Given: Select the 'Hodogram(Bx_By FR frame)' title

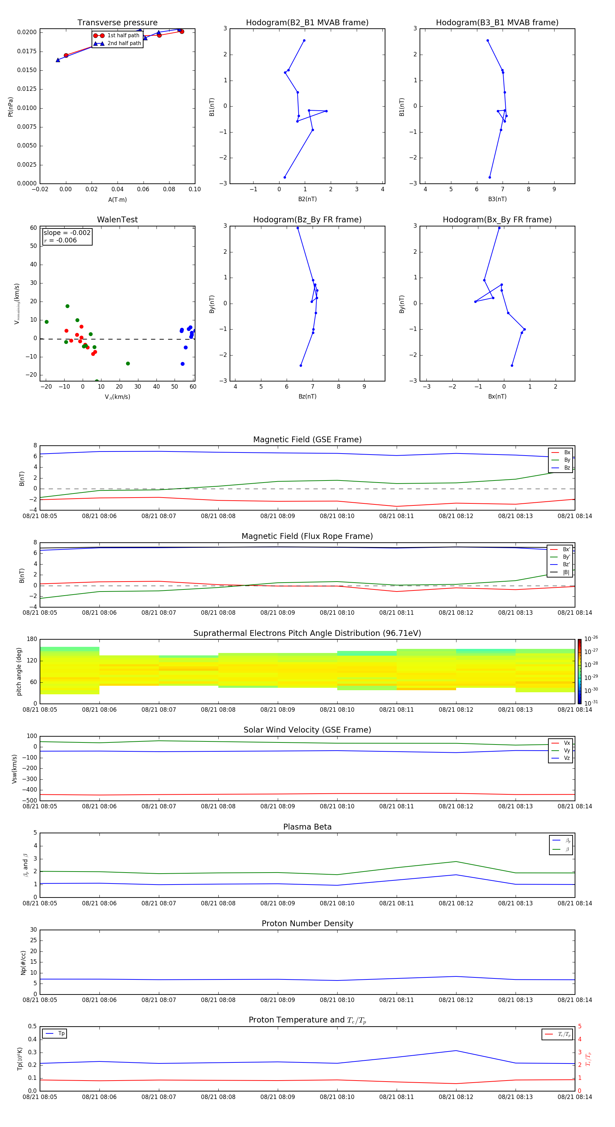Looking at the screenshot, I should tap(497, 220).
